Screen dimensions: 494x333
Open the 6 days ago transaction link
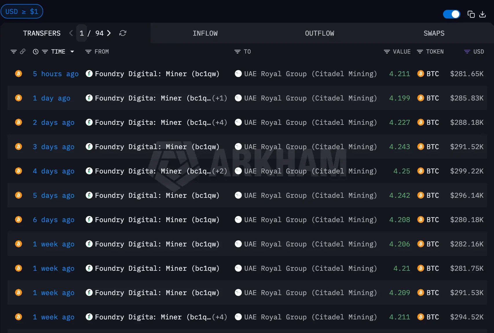click(x=54, y=220)
